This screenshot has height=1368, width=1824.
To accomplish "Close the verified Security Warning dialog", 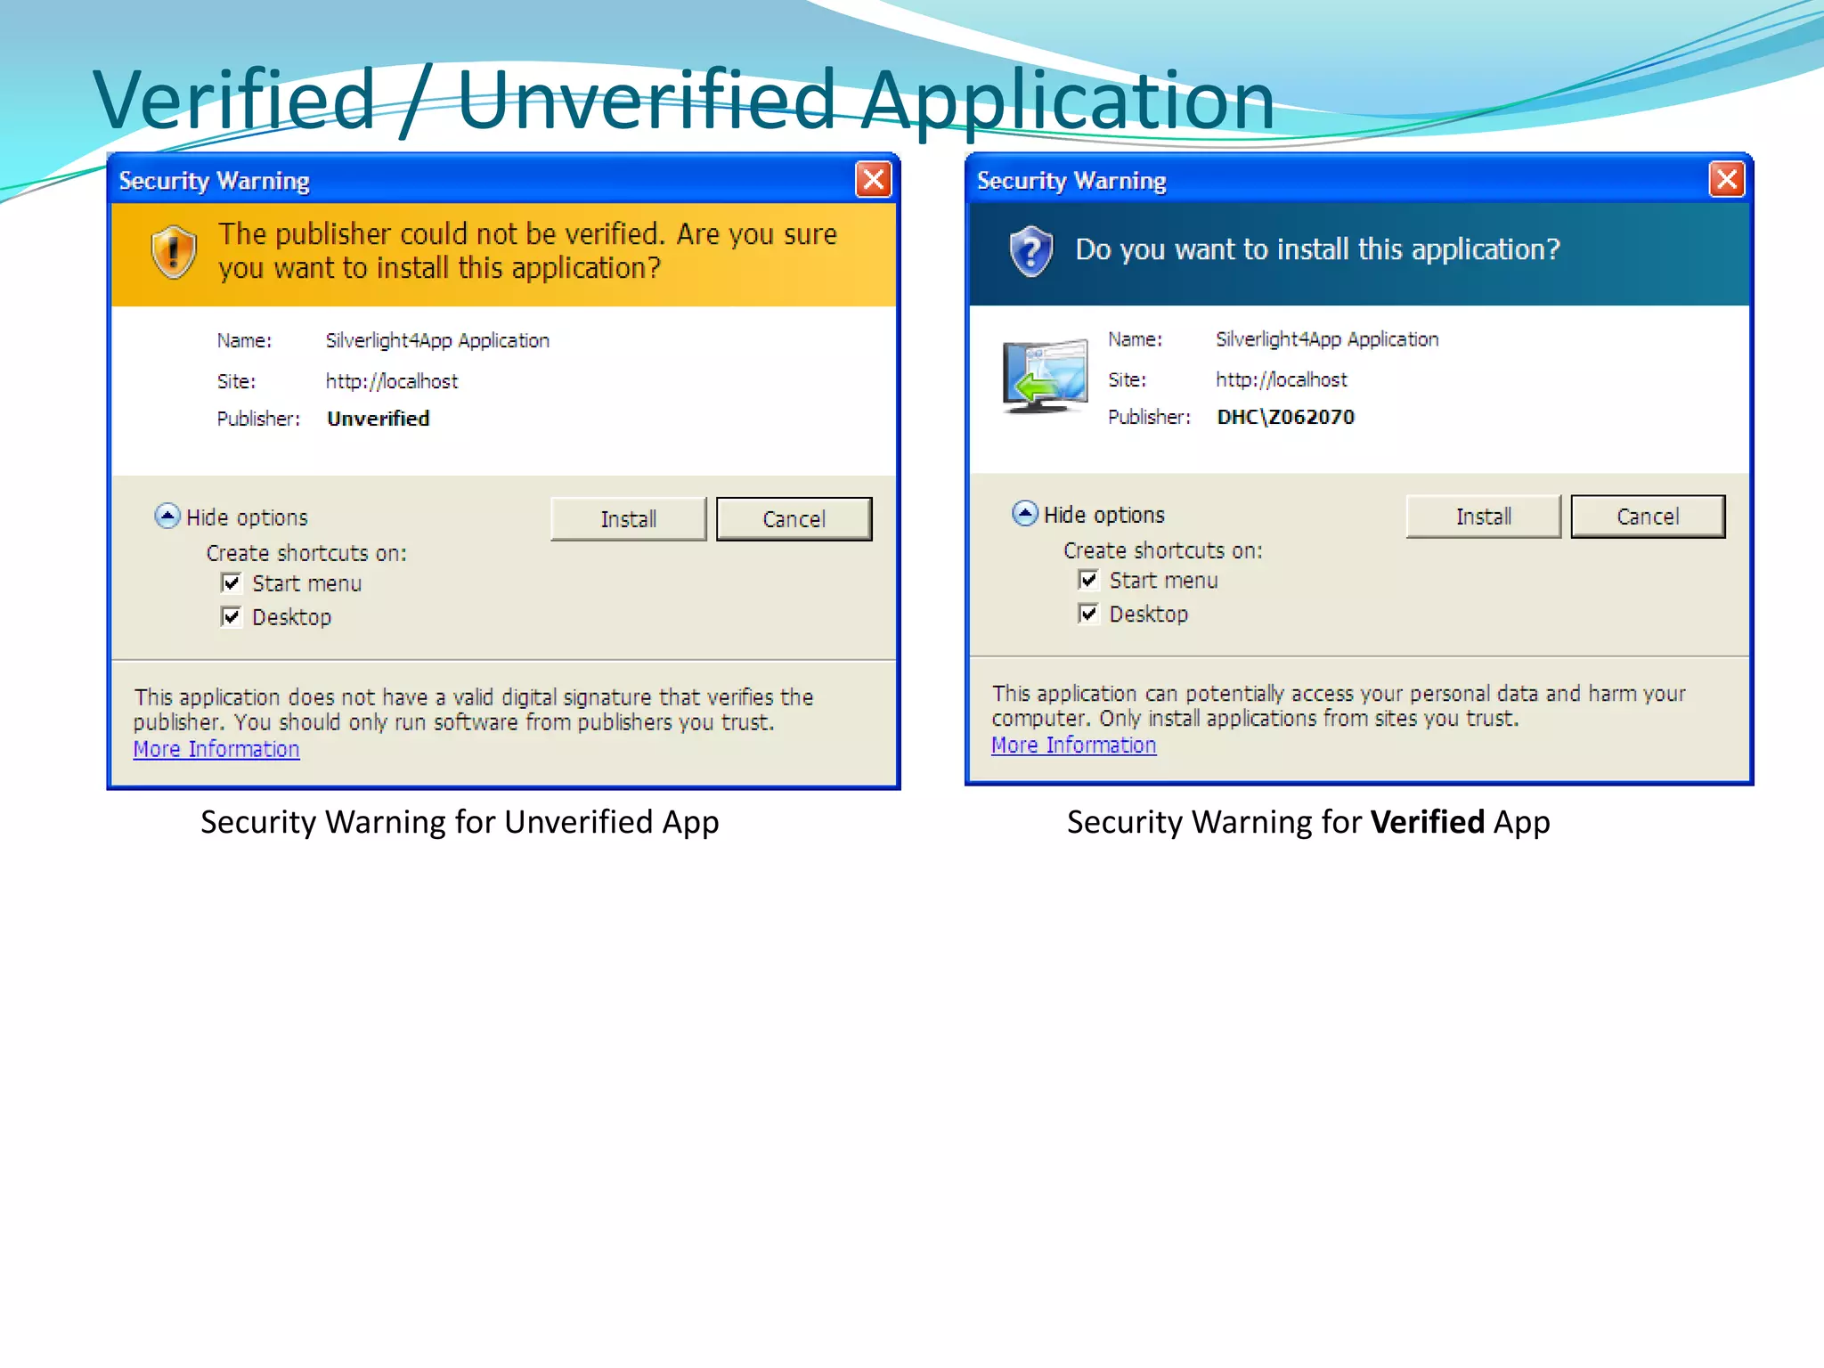I will [1726, 180].
